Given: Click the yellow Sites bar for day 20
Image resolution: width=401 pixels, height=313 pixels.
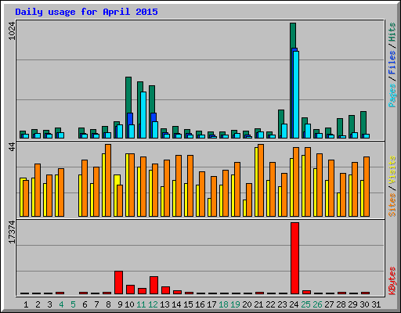Looking at the screenshot, I should pos(244,208).
